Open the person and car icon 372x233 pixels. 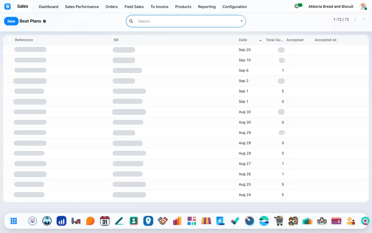click(76, 221)
